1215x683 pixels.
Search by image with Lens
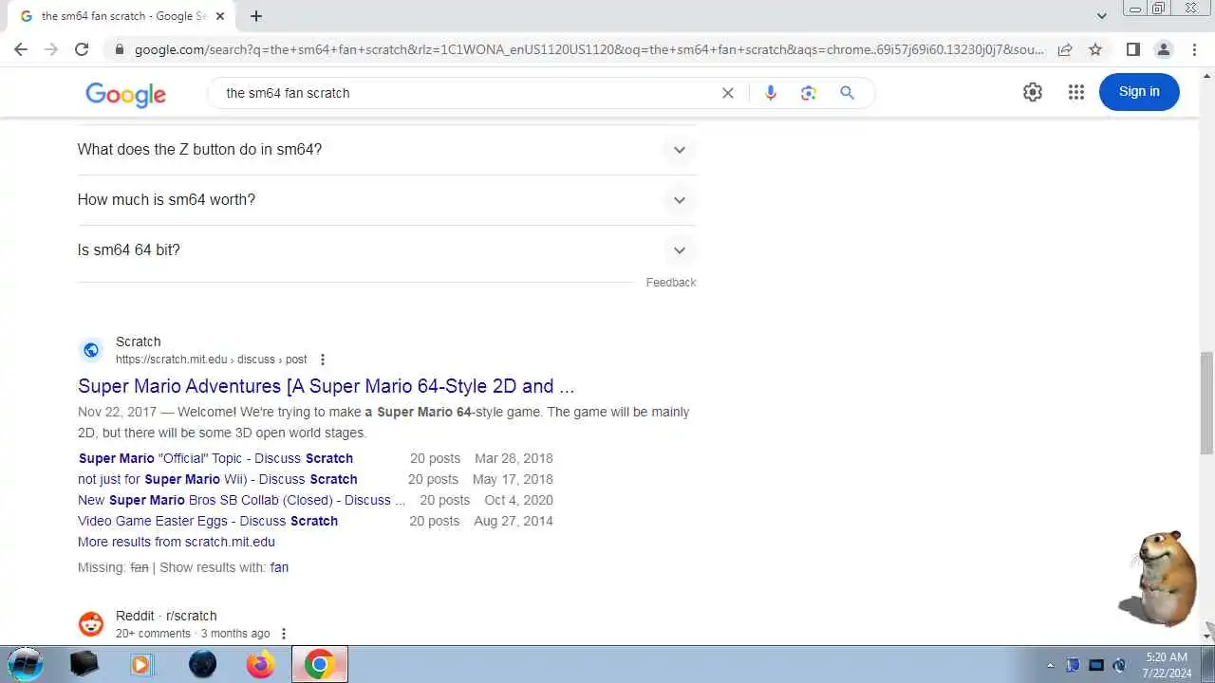point(809,93)
